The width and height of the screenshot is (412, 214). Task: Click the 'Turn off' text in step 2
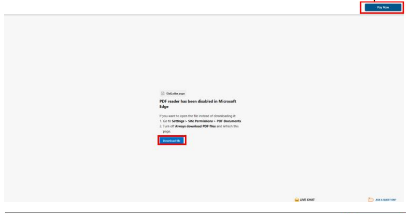[169, 126]
